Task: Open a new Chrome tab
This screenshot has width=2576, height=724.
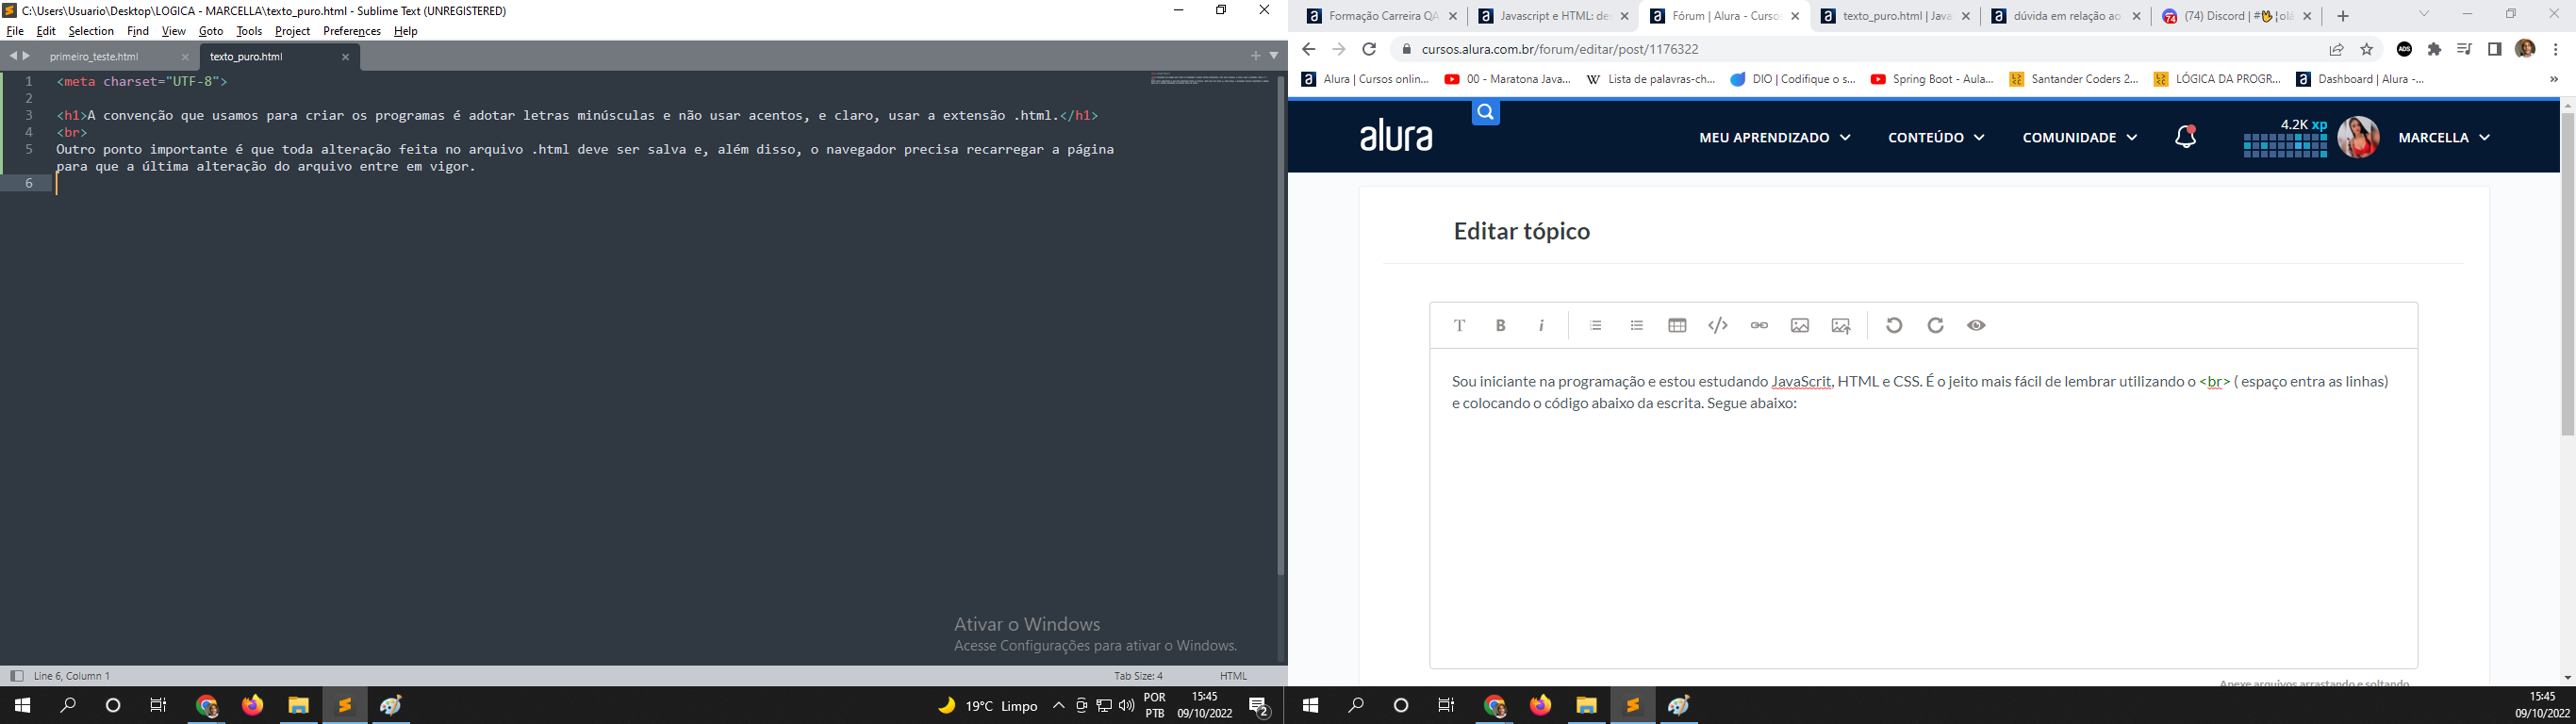Action: point(2342,16)
